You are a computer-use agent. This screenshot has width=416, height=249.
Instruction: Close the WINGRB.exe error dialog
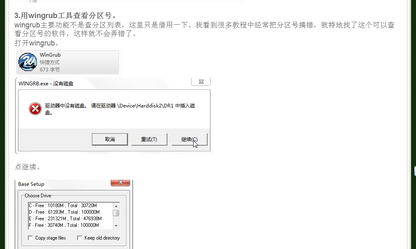point(201,82)
